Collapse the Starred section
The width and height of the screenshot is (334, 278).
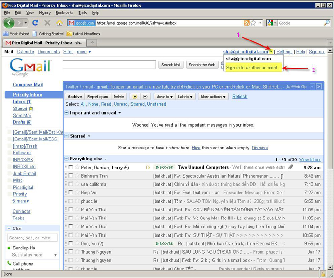pos(67,136)
